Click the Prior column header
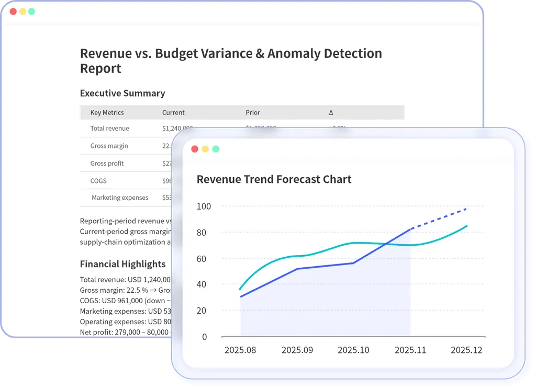 [253, 112]
